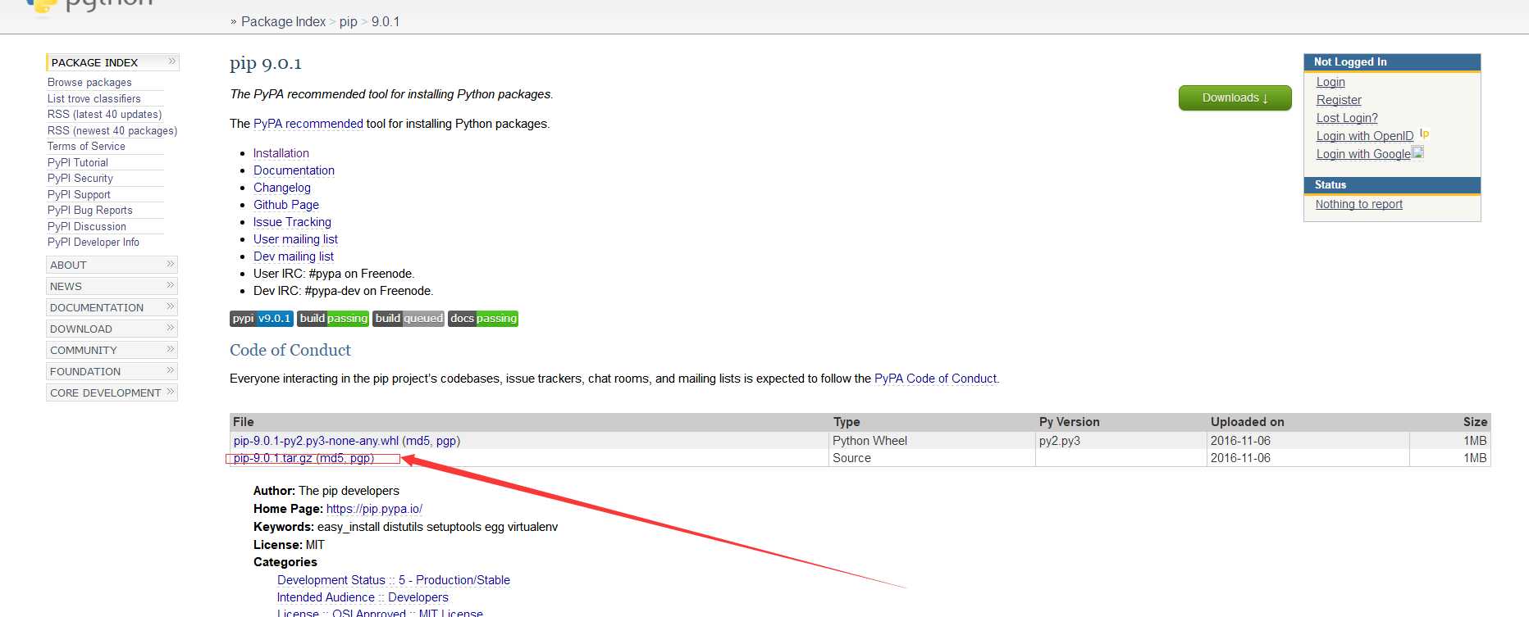
Task: Click the docs passing badge
Action: point(483,319)
